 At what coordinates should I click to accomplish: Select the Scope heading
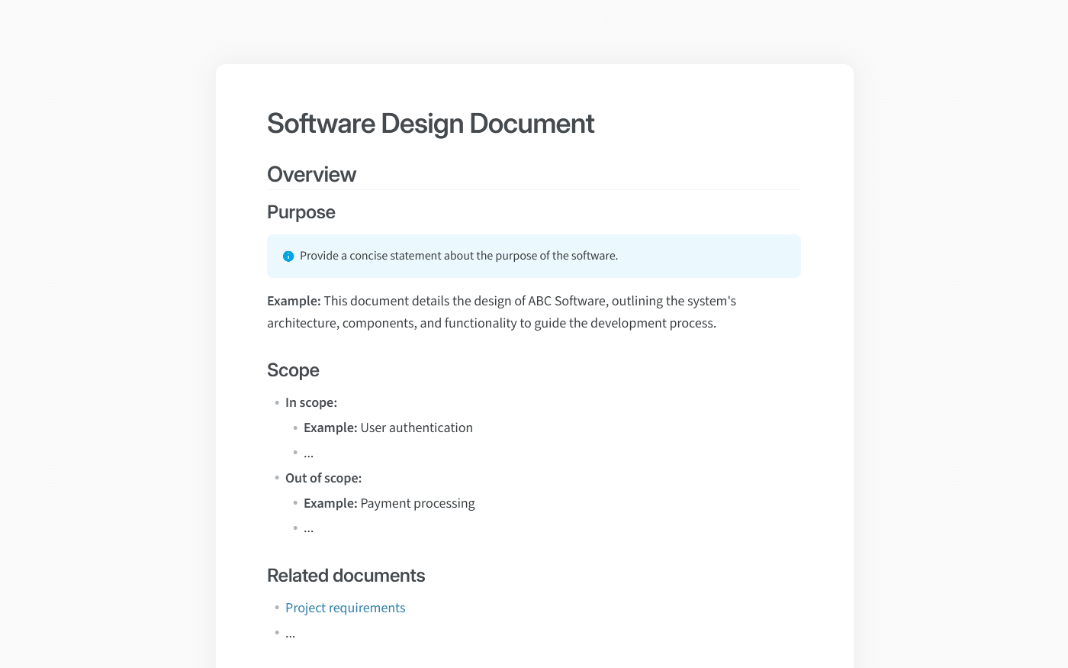click(293, 370)
